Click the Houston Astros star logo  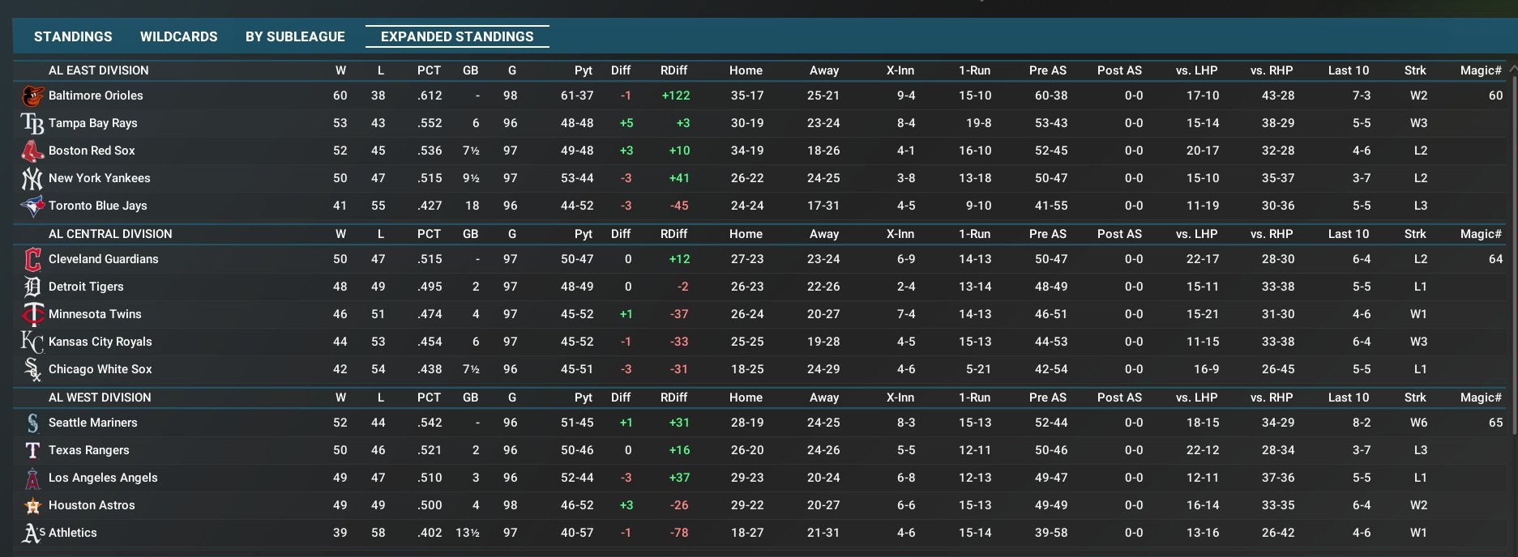coord(32,506)
